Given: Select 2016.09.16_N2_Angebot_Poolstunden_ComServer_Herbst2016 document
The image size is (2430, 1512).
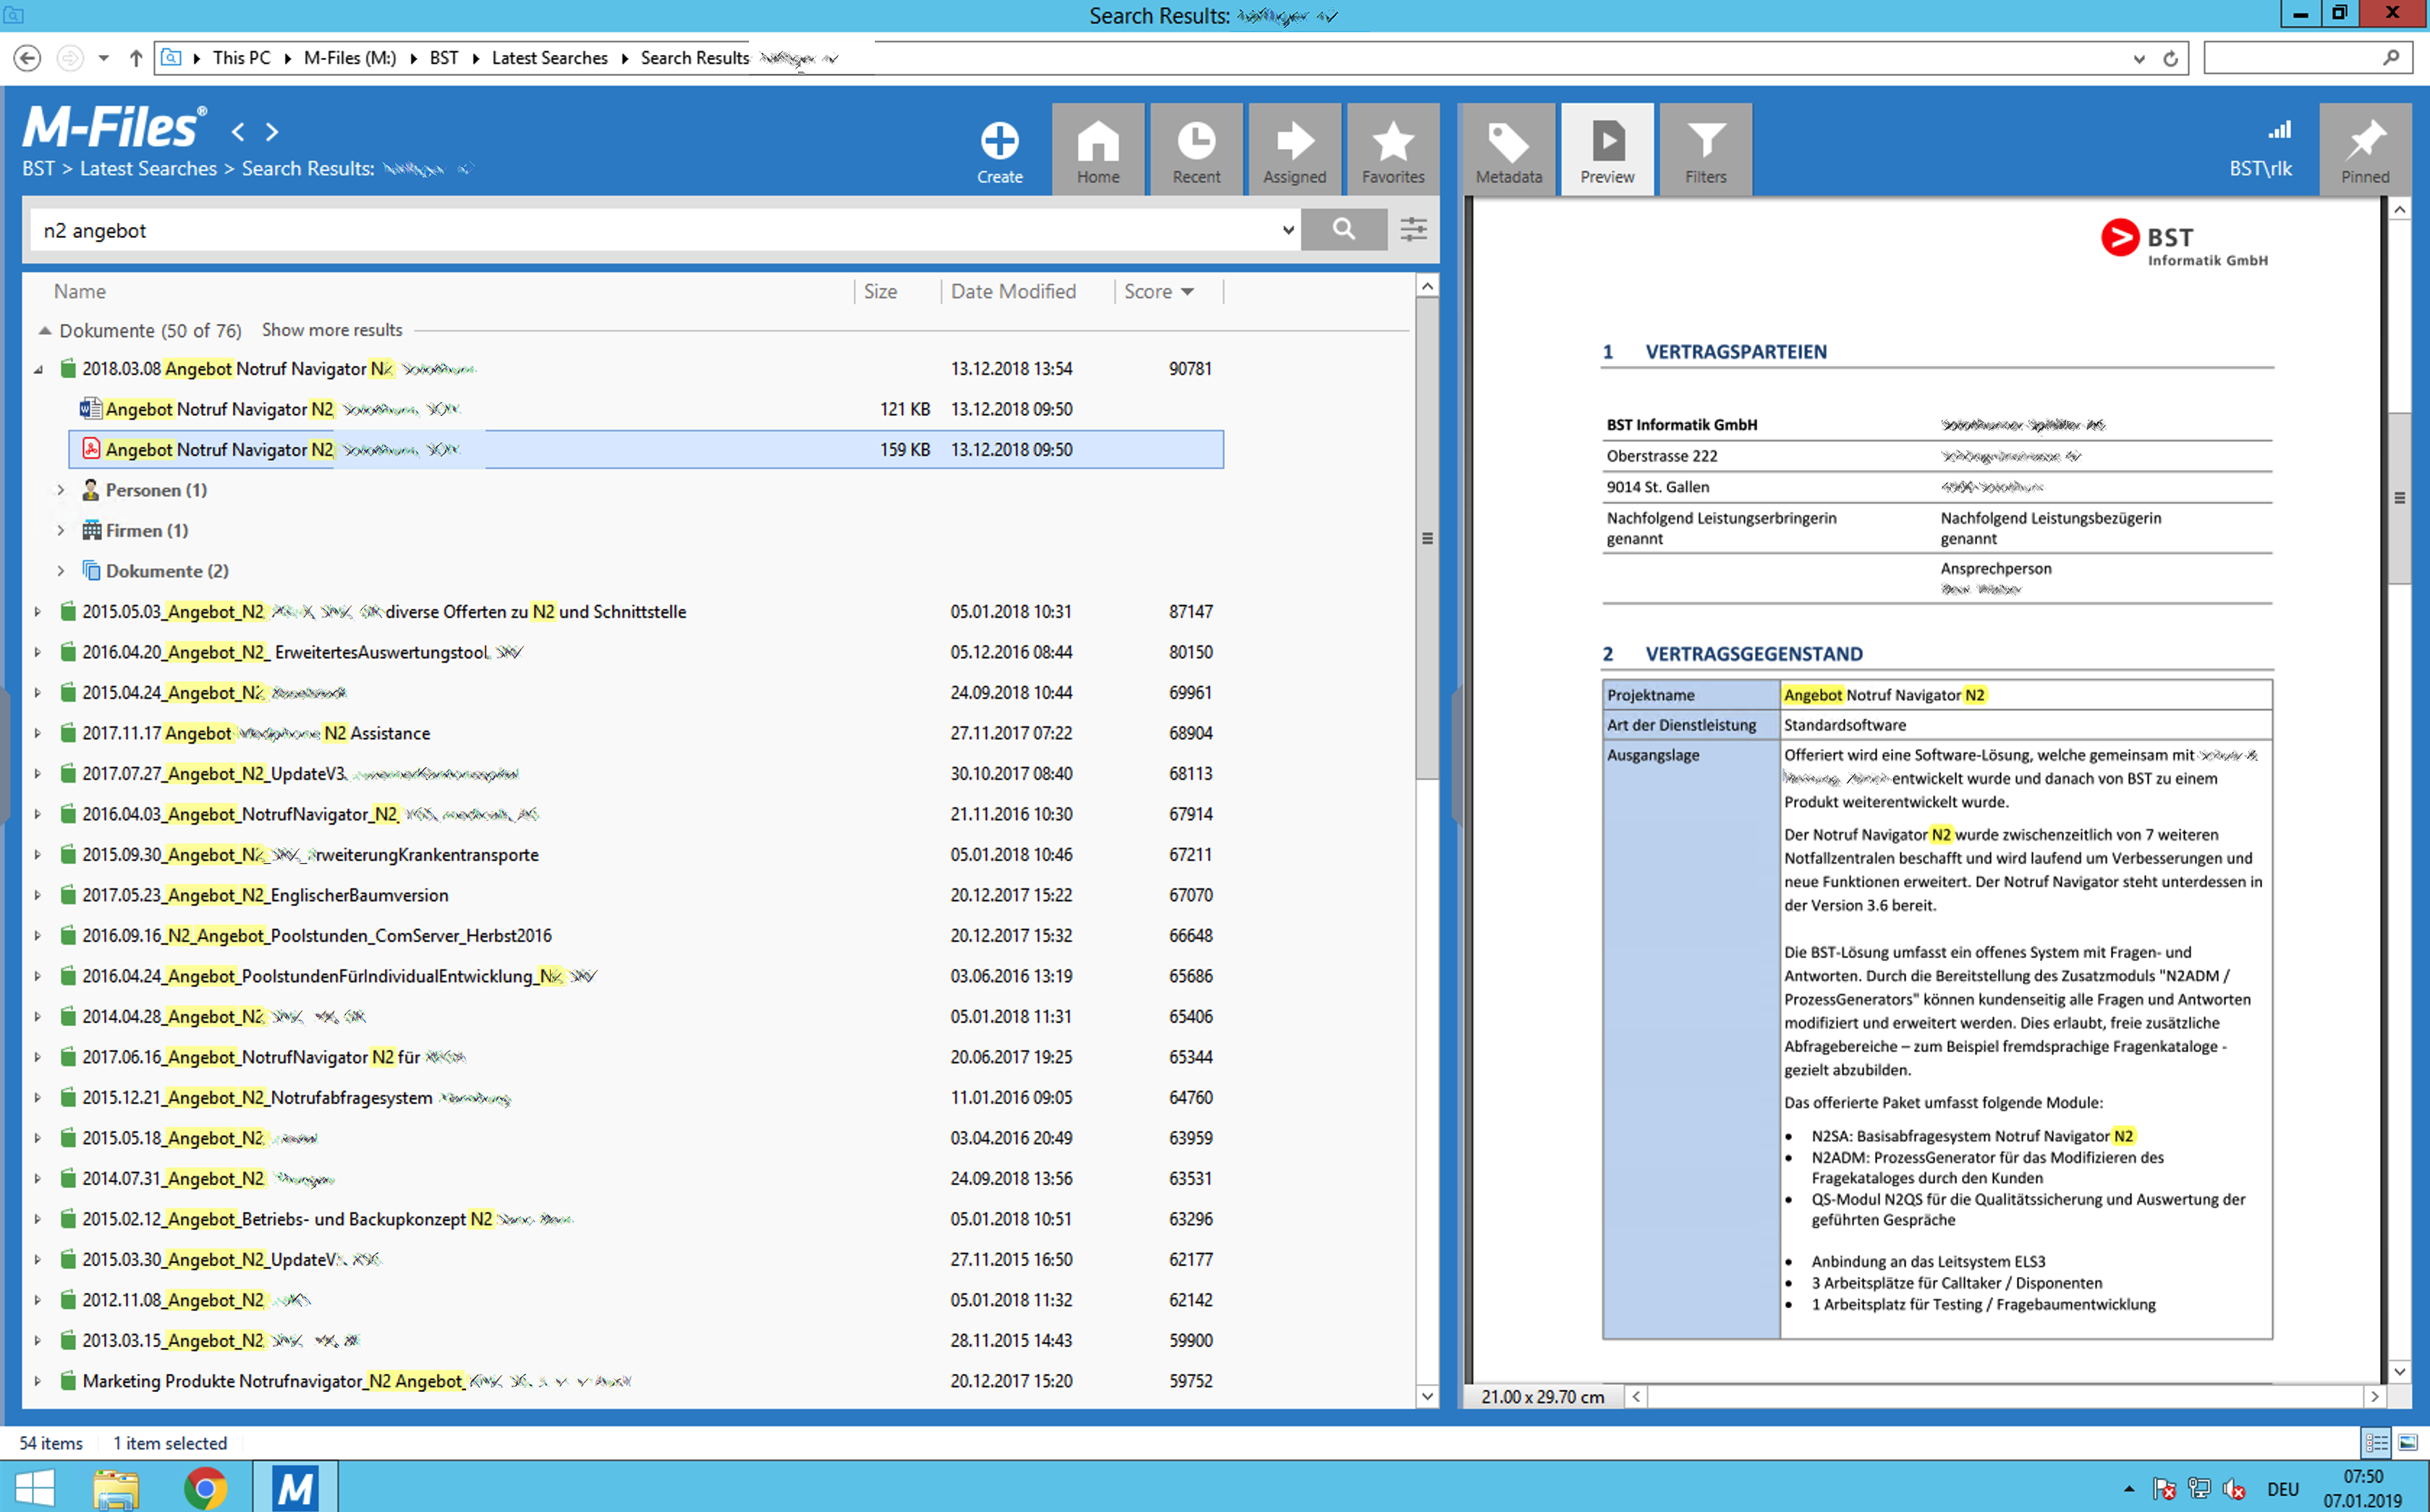Looking at the screenshot, I should coord(317,936).
